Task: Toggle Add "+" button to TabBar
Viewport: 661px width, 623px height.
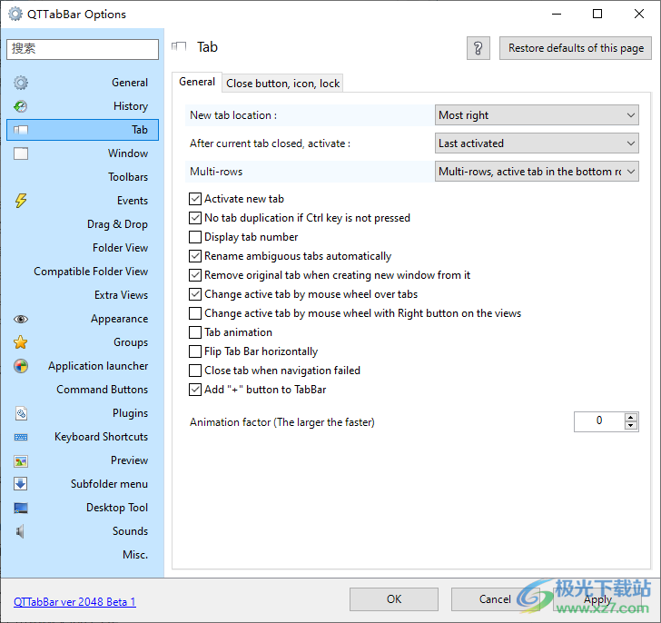Action: [x=194, y=390]
